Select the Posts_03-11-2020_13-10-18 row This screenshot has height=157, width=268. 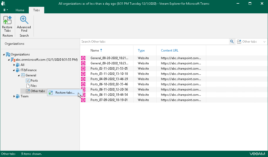click(x=109, y=74)
